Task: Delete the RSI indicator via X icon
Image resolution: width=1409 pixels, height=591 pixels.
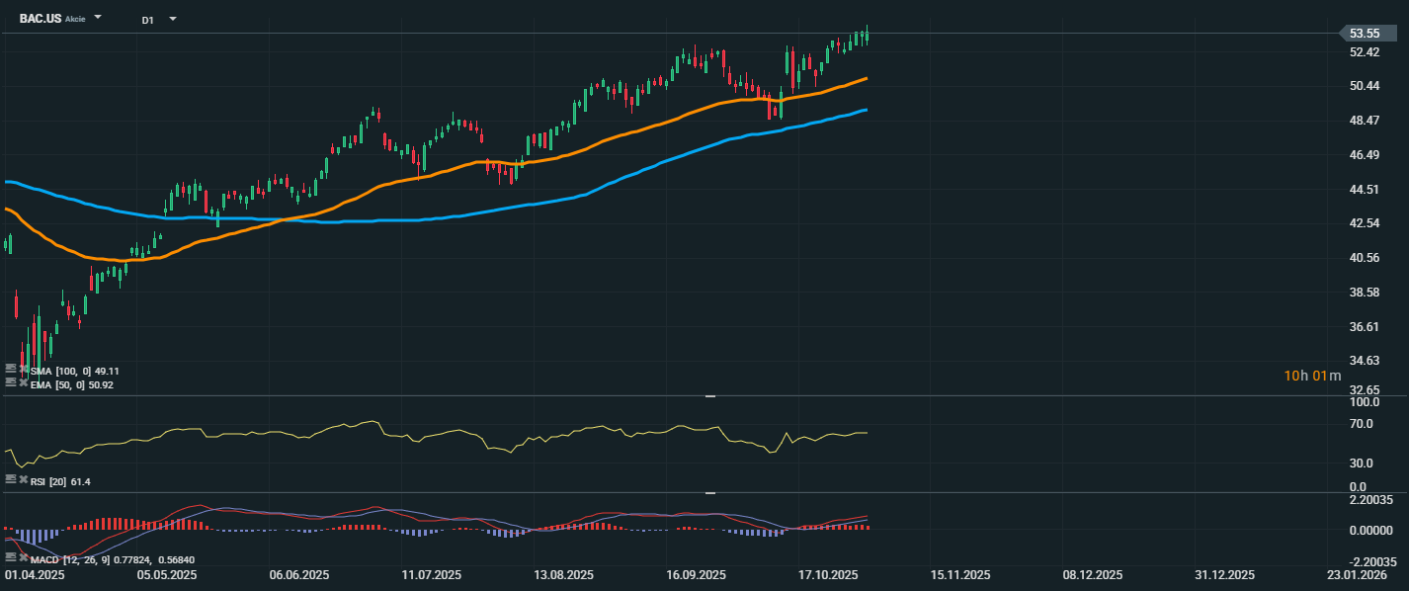Action: [23, 479]
